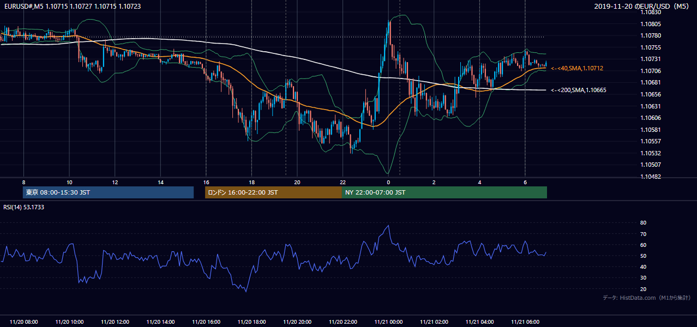This screenshot has width=697, height=327.
Task: Select the NY 22:00-07:00 JST session bar
Action: (444, 192)
